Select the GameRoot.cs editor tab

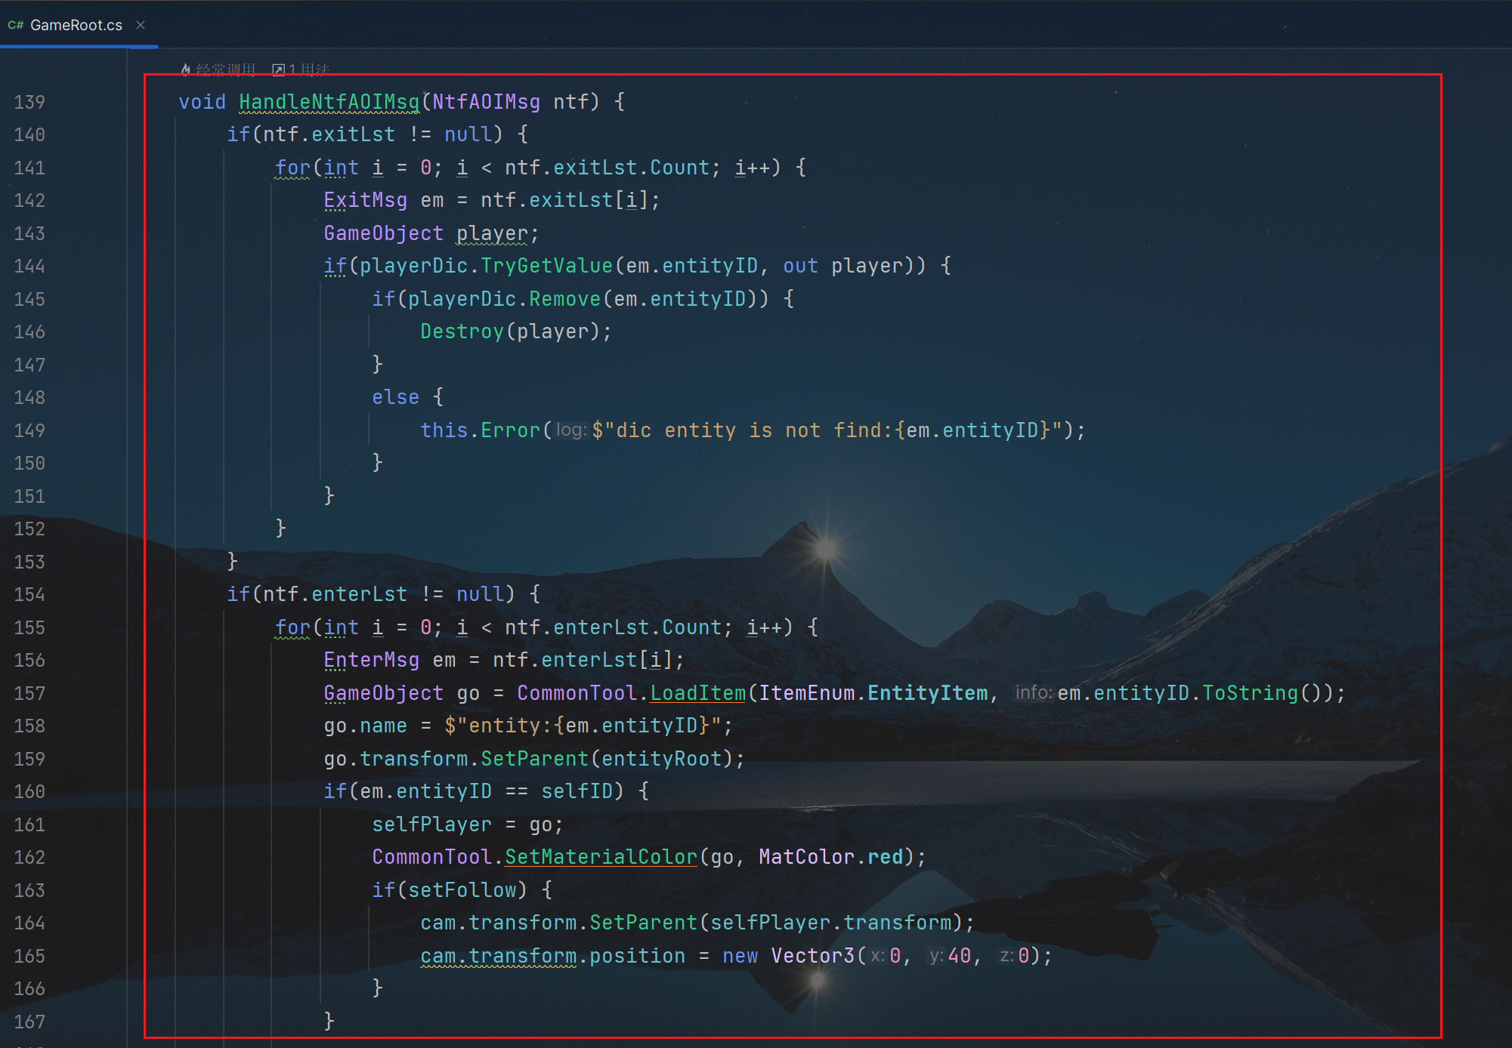point(76,25)
